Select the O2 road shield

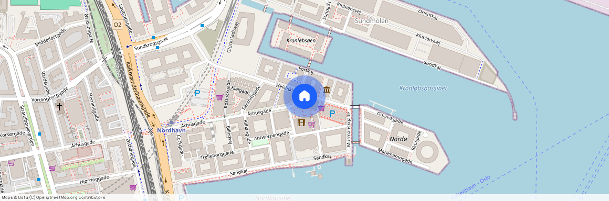click(x=117, y=25)
